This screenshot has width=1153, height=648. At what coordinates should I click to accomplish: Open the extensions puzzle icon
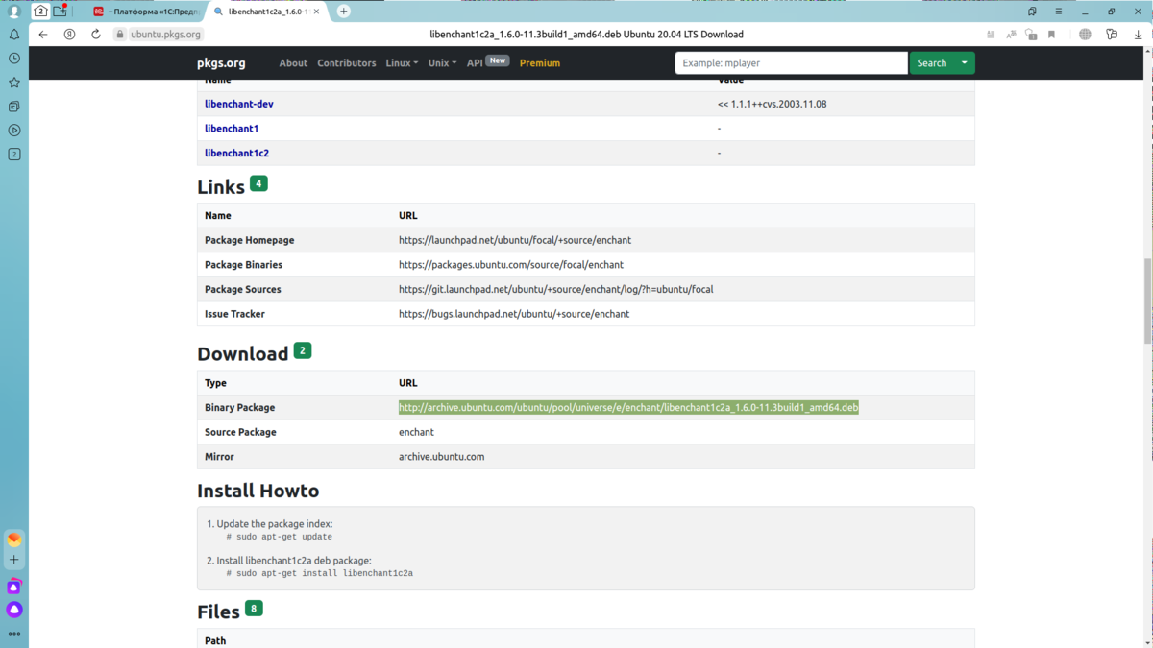click(1112, 35)
